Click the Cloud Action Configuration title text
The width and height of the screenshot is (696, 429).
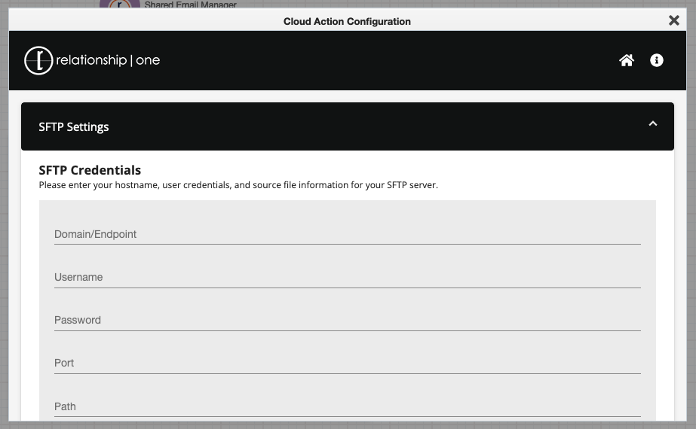pos(347,21)
